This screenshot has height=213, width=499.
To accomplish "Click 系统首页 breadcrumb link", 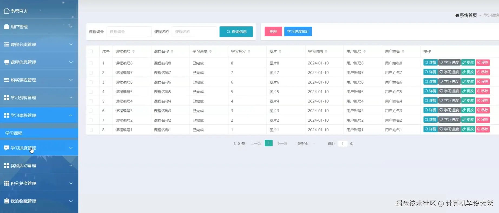I will click(468, 15).
